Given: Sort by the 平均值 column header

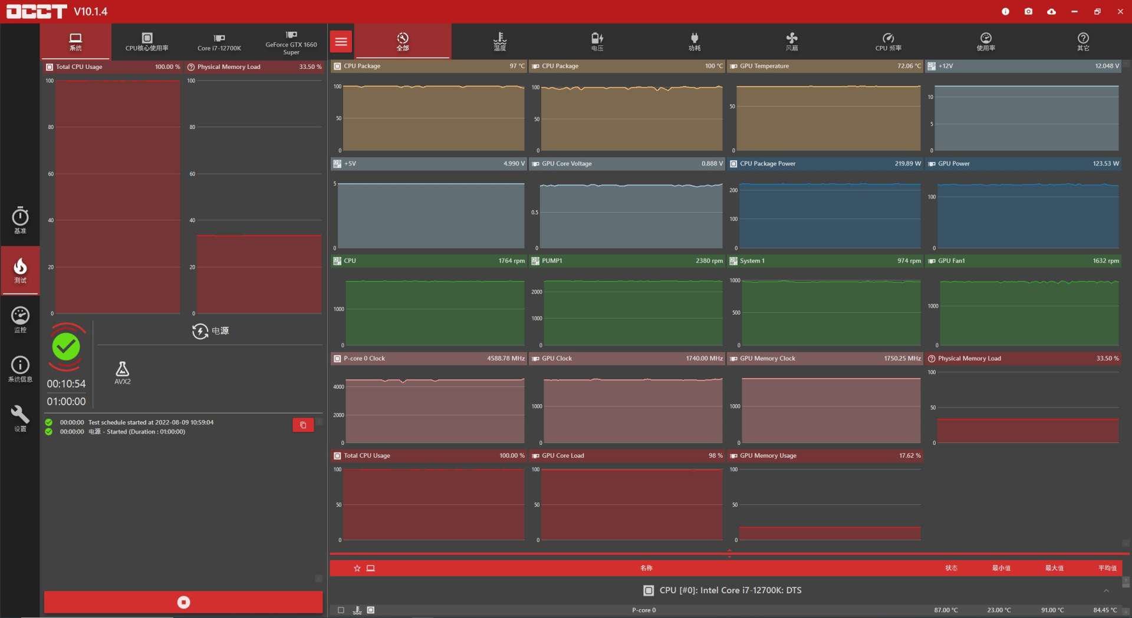Looking at the screenshot, I should pos(1107,569).
